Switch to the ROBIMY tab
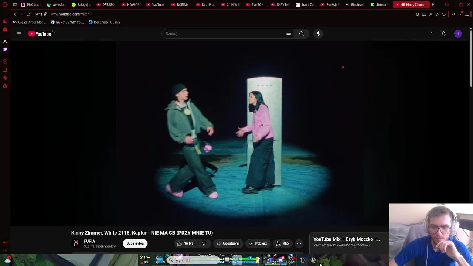 (x=180, y=4)
